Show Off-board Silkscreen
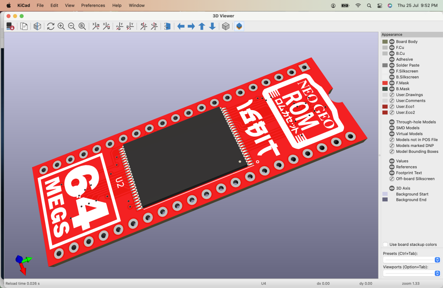Viewport: 443px width, 288px height. click(392, 179)
